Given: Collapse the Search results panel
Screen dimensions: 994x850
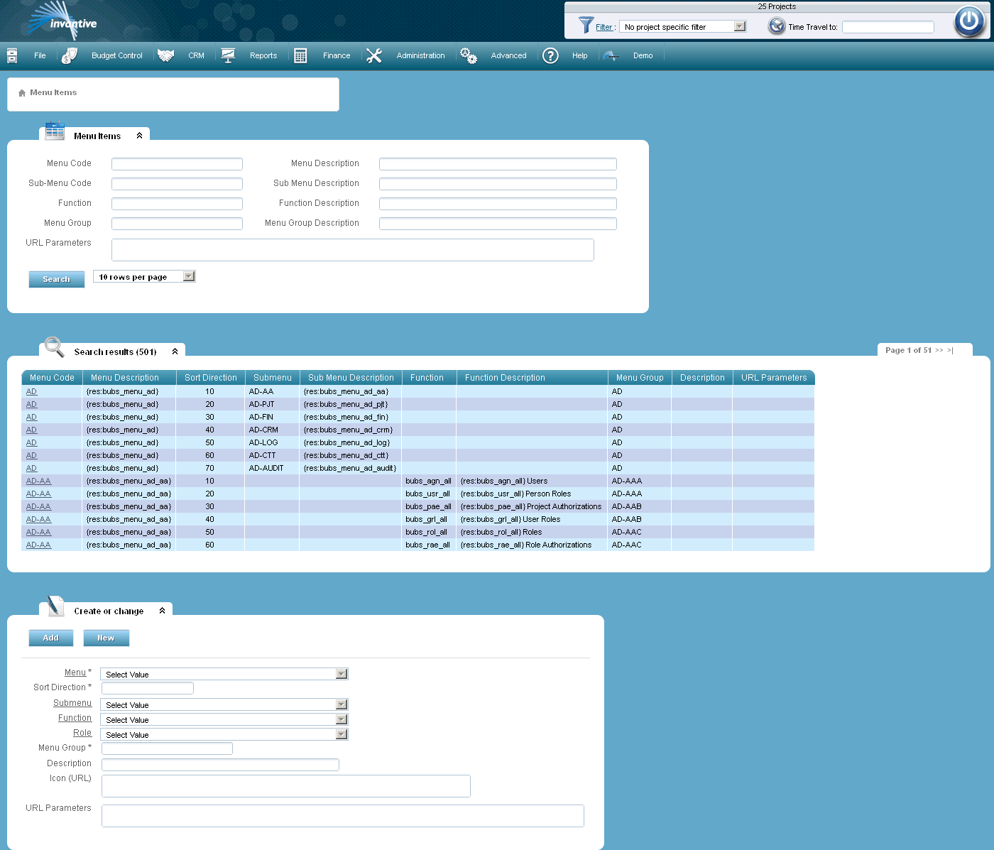Looking at the screenshot, I should click(x=175, y=352).
